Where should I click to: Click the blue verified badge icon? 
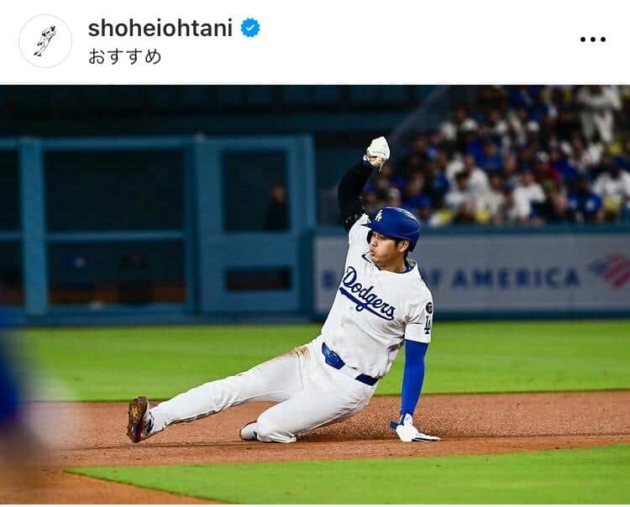pos(250,28)
